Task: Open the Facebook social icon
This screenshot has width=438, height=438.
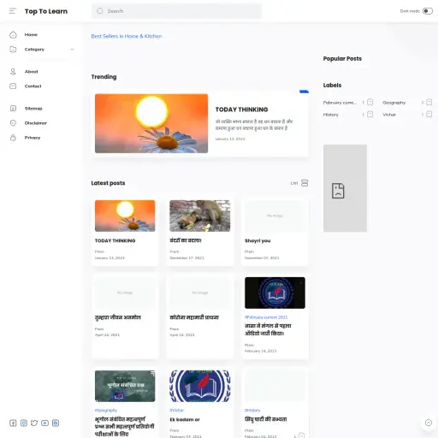Action: (x=13, y=423)
